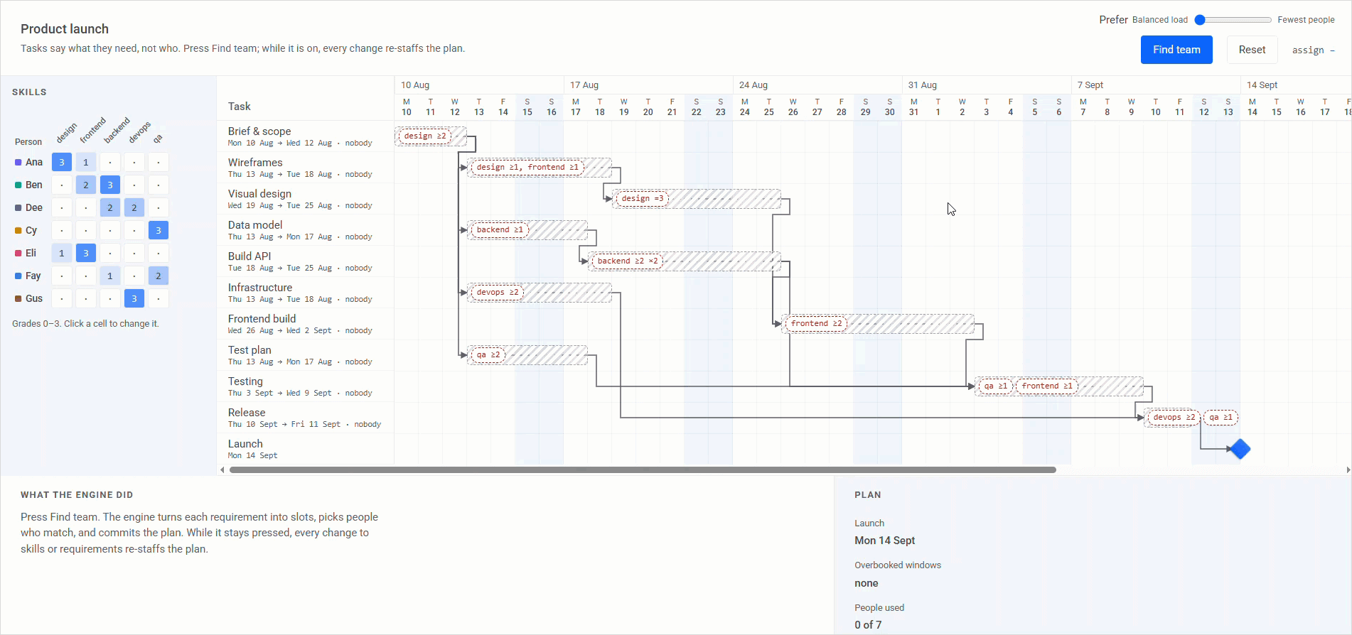Click the '7 Sept' week header
1352x635 pixels.
point(1090,85)
